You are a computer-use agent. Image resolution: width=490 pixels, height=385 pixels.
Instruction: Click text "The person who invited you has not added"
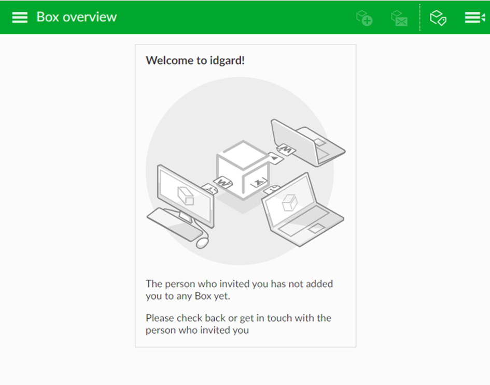240,284
